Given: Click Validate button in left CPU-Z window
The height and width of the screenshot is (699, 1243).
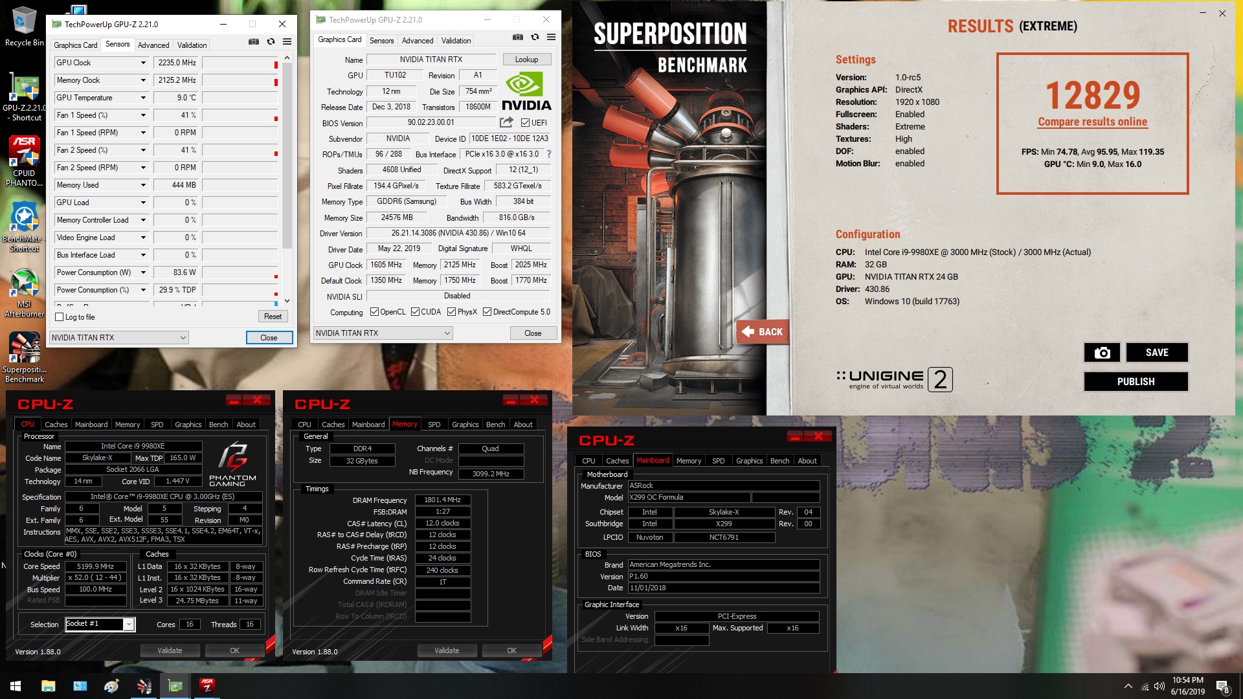Looking at the screenshot, I should pyautogui.click(x=170, y=650).
